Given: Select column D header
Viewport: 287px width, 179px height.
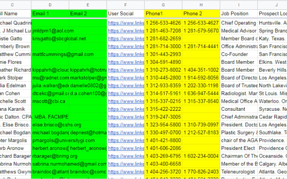Looking at the screenshot, I should [x=50, y=5].
